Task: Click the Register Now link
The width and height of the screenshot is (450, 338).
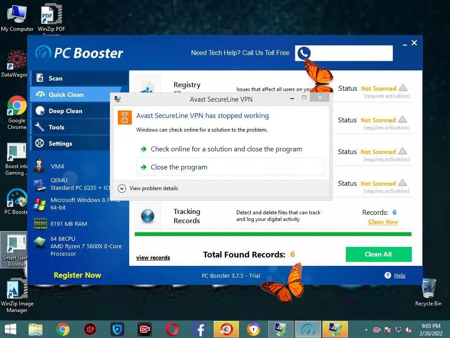Action: [77, 275]
